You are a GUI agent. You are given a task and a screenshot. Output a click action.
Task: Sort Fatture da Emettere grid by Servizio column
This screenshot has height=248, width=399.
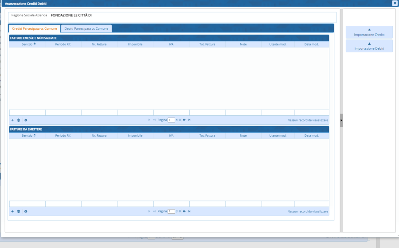pyautogui.click(x=28, y=135)
